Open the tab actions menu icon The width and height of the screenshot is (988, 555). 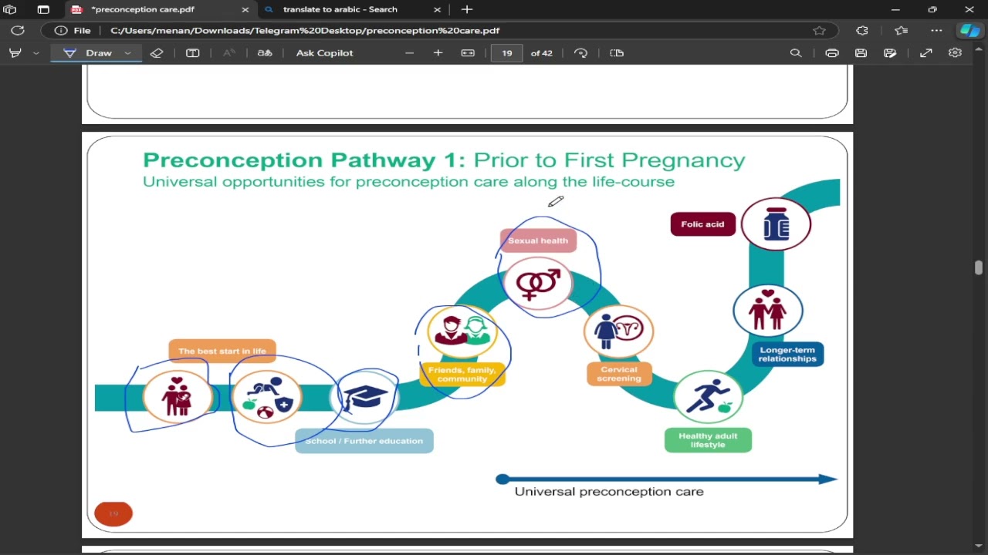pos(43,9)
